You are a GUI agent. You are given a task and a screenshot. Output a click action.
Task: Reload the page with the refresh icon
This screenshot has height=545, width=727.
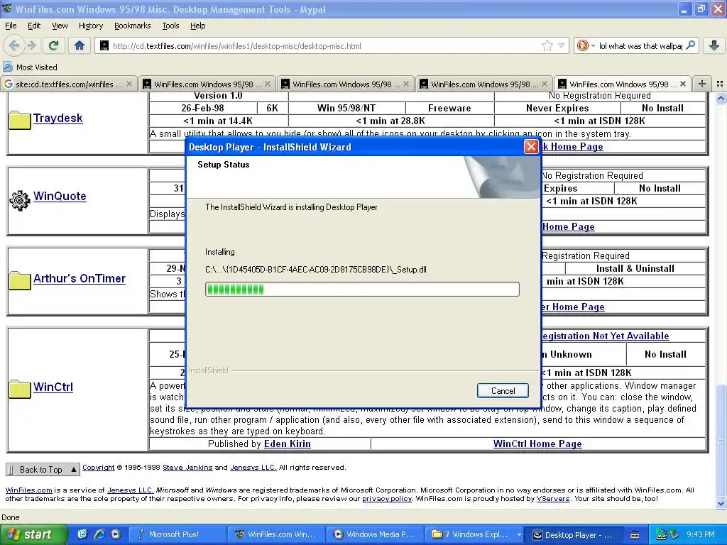[53, 45]
